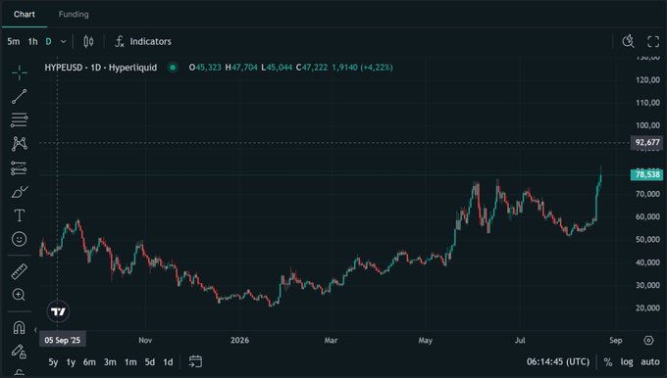Open the go to date calendar
667x378 pixels.
pyautogui.click(x=195, y=361)
